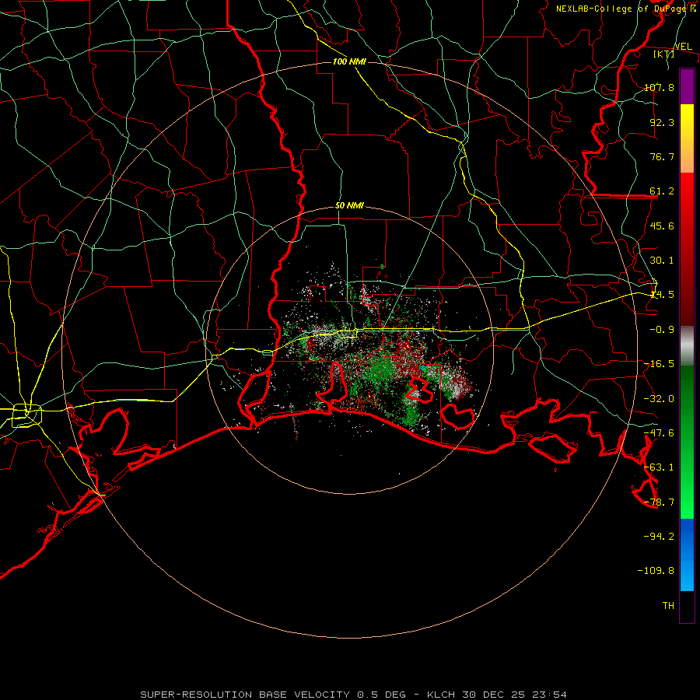The image size is (700, 700).
Task: Select the 30.1 velocity scale value
Action: point(663,260)
